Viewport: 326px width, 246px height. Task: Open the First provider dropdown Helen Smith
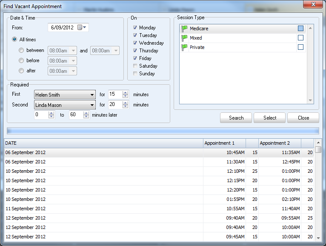(x=65, y=94)
